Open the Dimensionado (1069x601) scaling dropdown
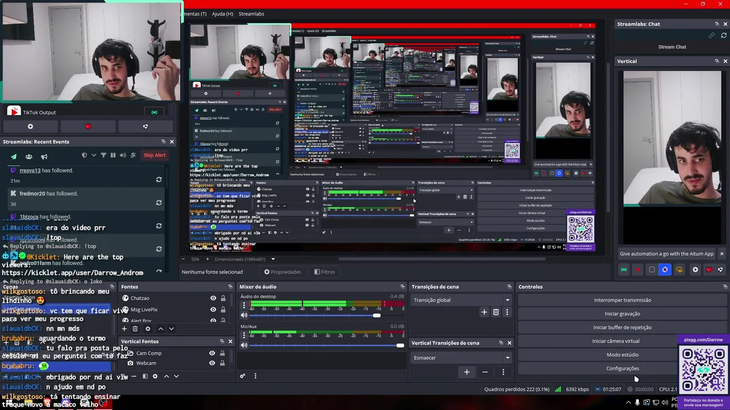 pos(245,259)
